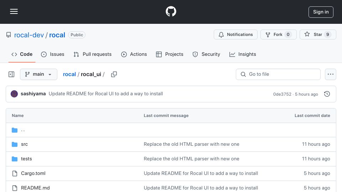Click the sashiyama avatar image
Image resolution: width=342 pixels, height=192 pixels.
(14, 94)
